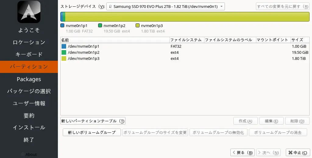312x158 pixels.
Task: Open the Packages step in sidebar
Action: (x=29, y=79)
